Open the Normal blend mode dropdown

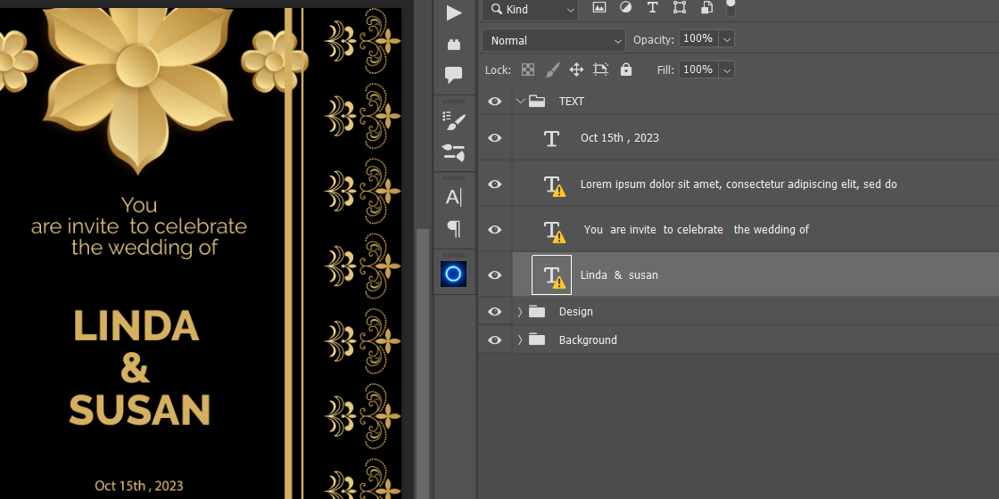[553, 40]
